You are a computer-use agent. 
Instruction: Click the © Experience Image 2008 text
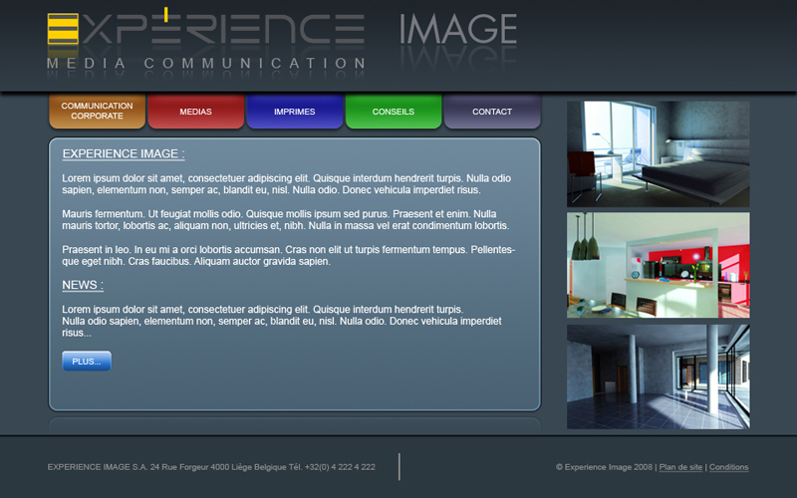coord(604,467)
